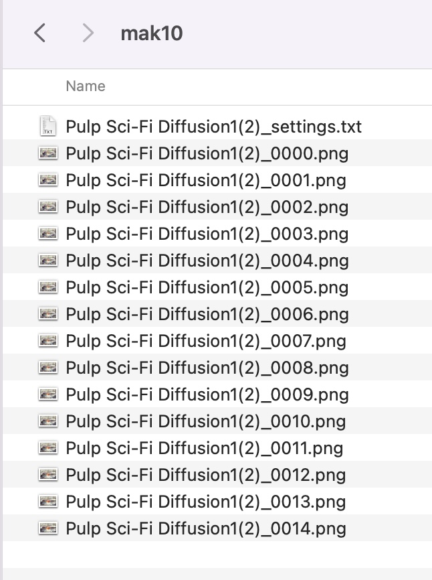Click the thumbnail icon for _0013.png
This screenshot has width=432, height=580.
[x=48, y=501]
